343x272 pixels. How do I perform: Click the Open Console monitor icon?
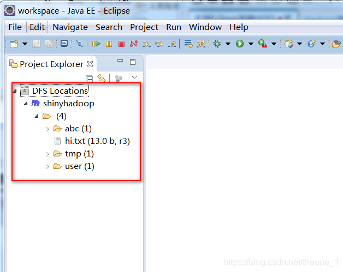coord(64,44)
